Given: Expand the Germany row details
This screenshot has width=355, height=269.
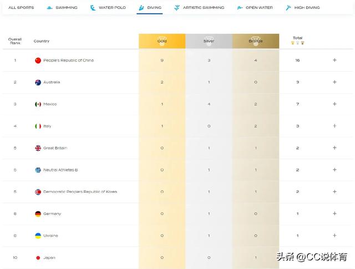Looking at the screenshot, I should (334, 214).
